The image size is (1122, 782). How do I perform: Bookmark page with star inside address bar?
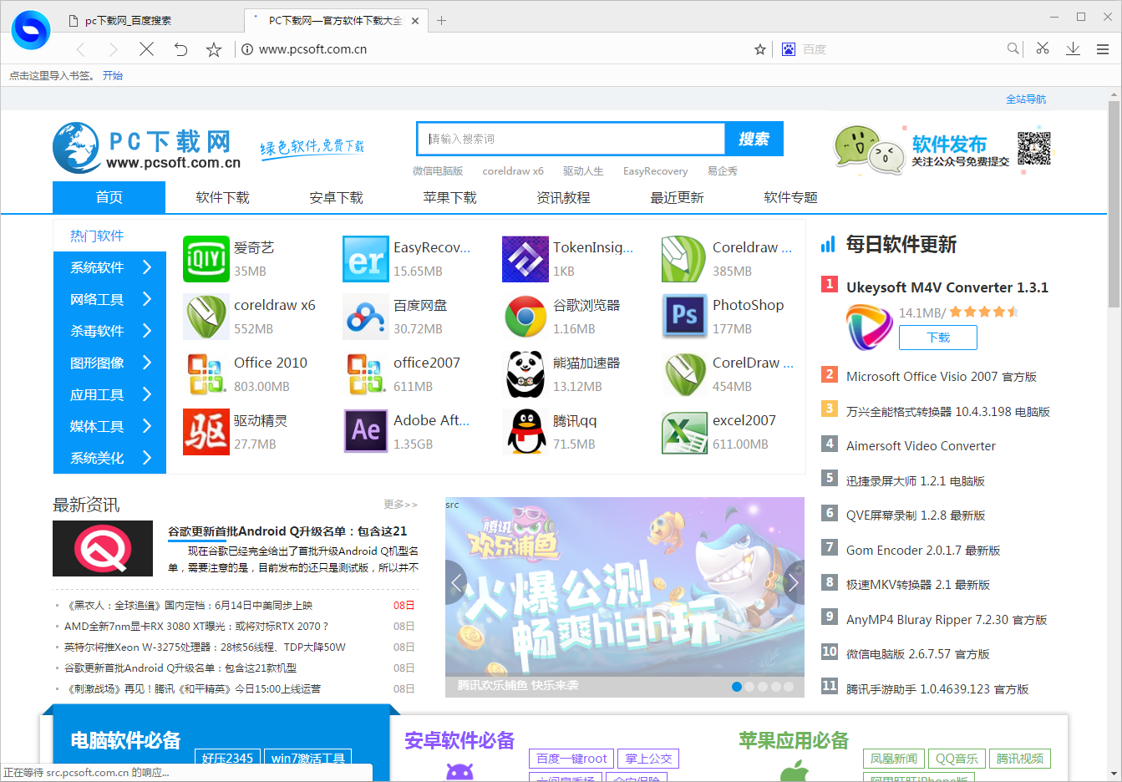[760, 49]
